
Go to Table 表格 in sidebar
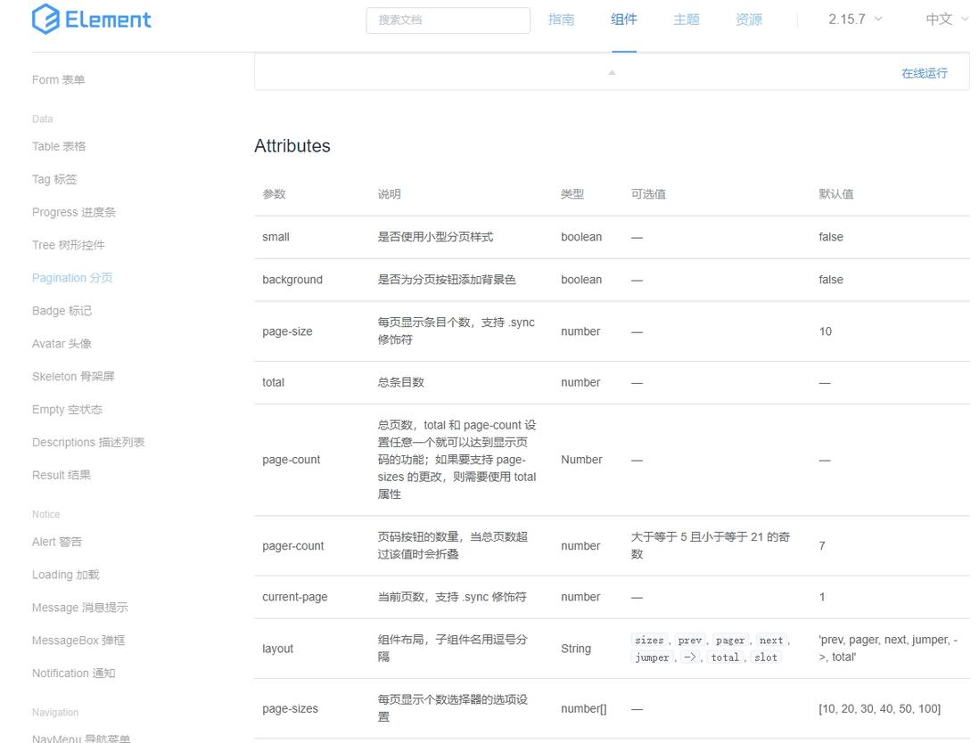59,146
